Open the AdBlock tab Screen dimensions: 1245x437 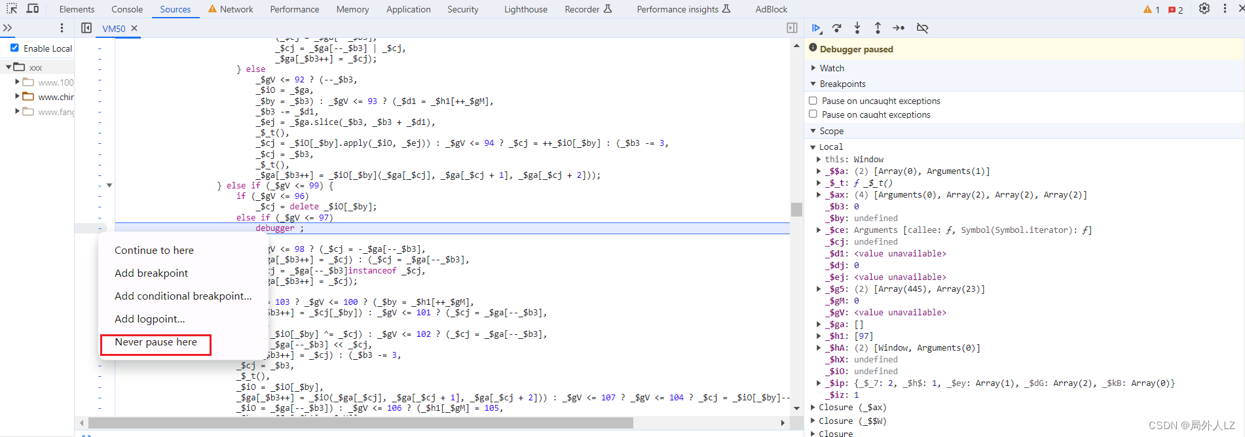pyautogui.click(x=771, y=9)
